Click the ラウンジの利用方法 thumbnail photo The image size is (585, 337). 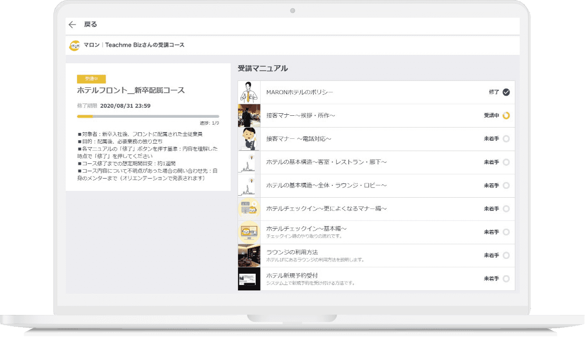tap(249, 256)
